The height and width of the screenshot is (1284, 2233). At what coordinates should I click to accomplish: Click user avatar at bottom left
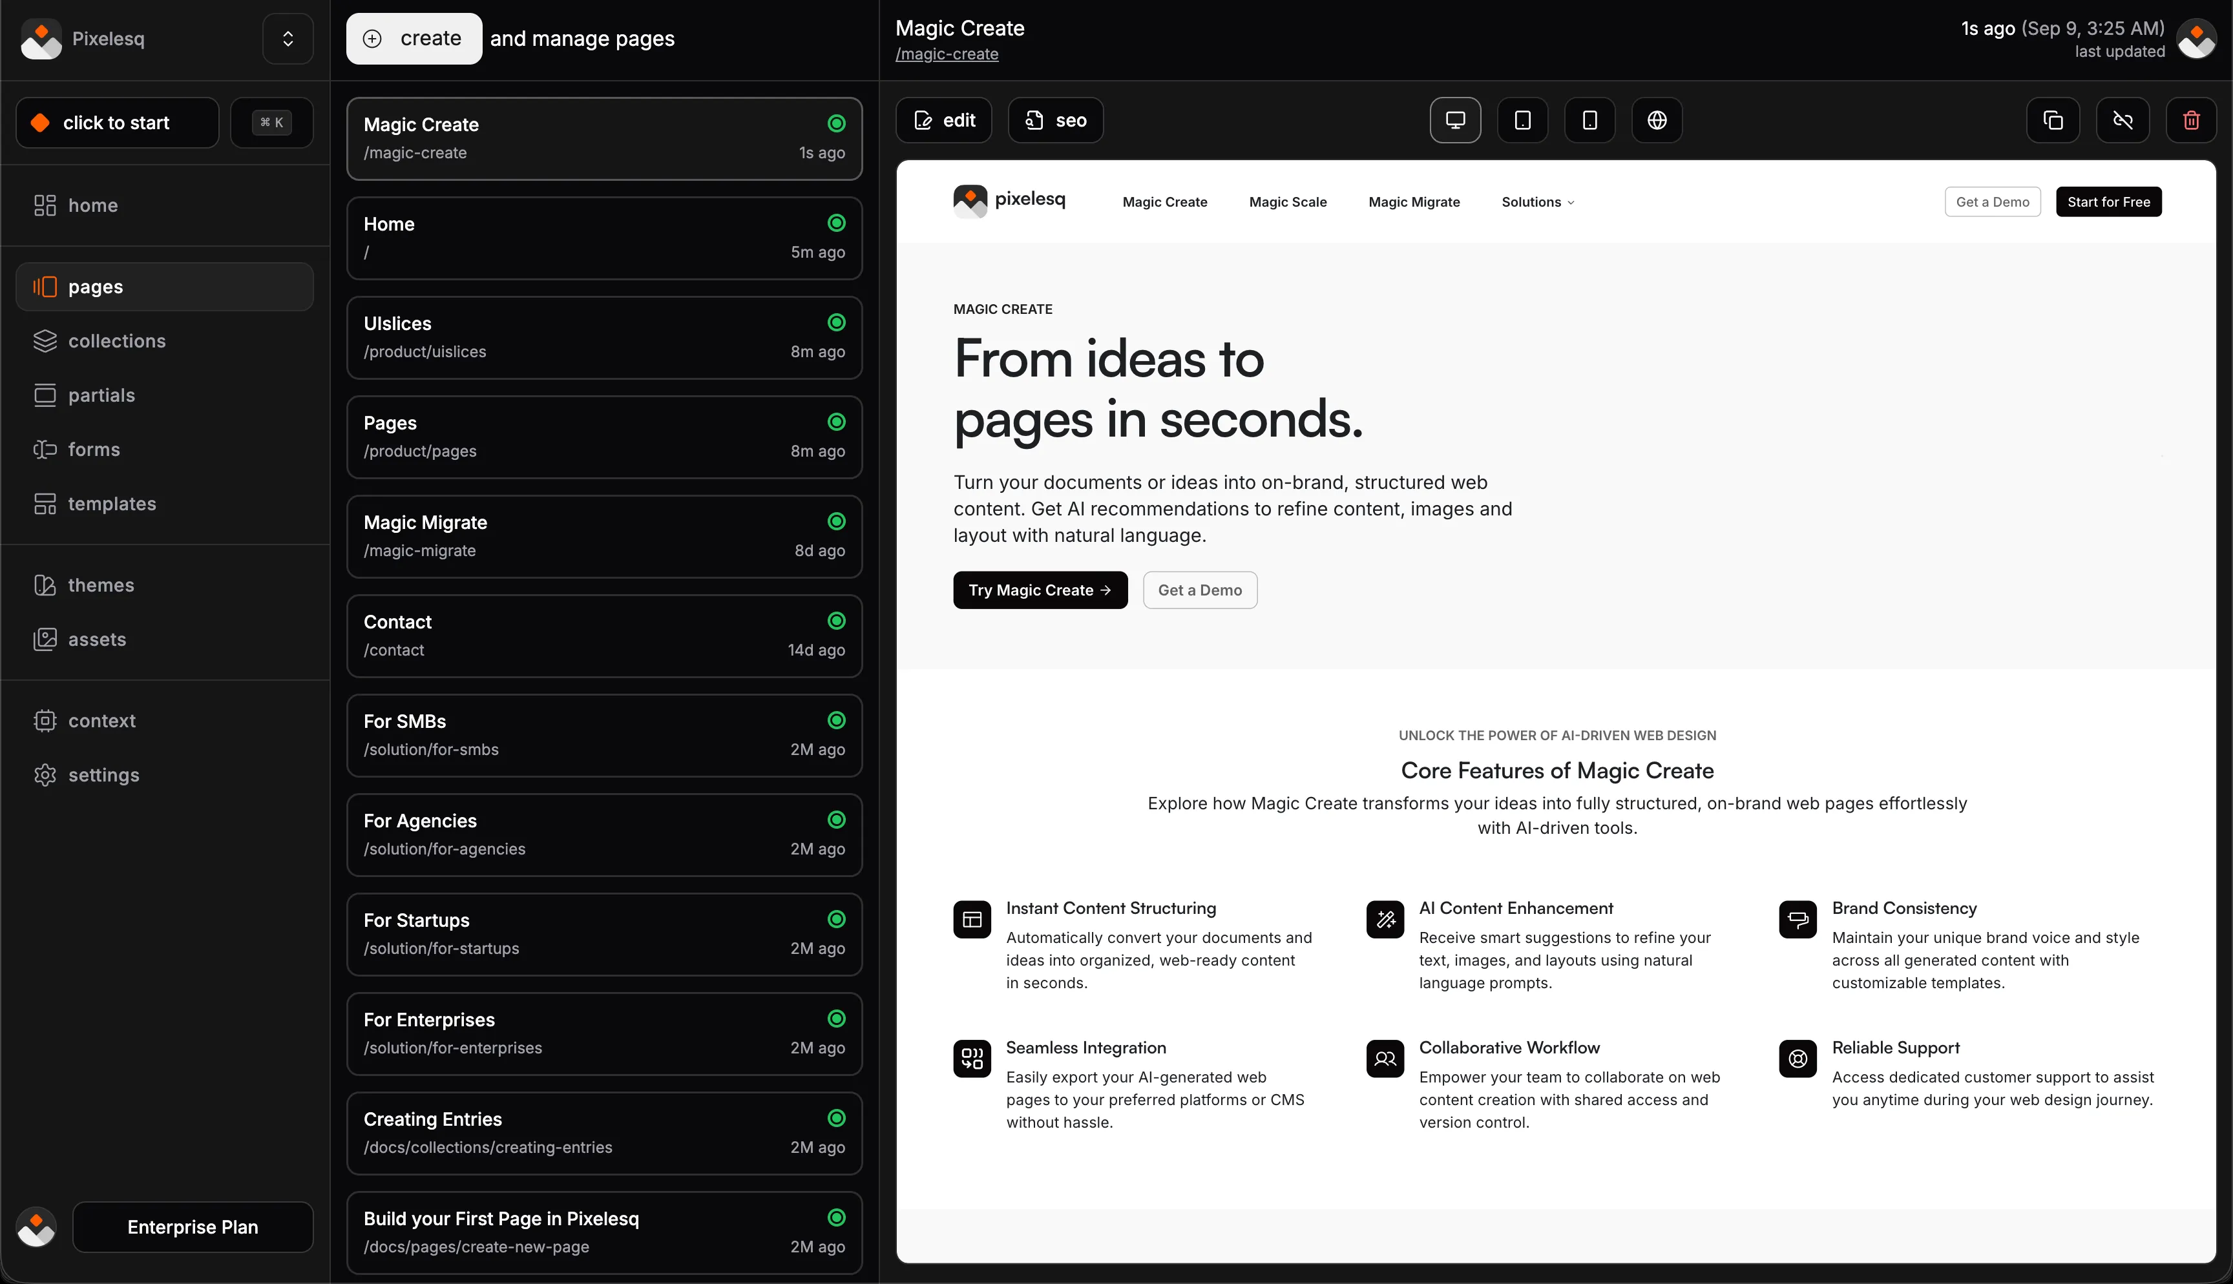pos(36,1227)
